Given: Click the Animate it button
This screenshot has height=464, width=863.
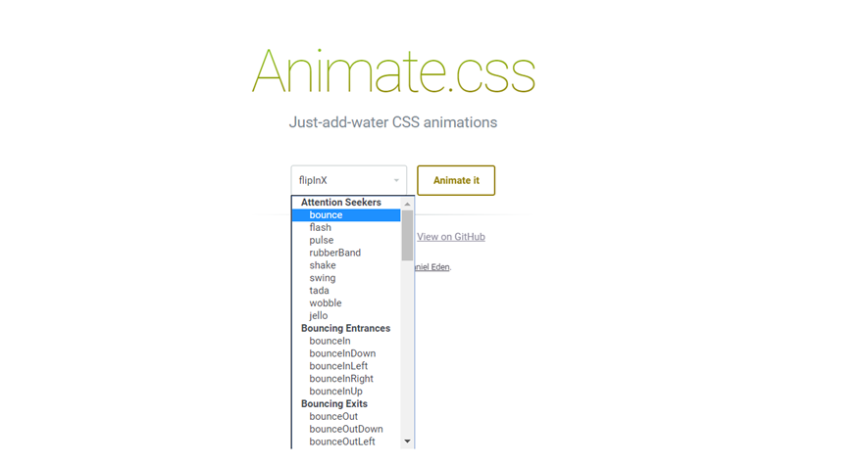Looking at the screenshot, I should pyautogui.click(x=456, y=180).
